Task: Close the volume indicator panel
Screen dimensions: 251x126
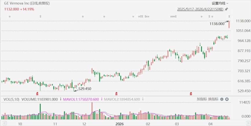Action: click(x=227, y=99)
